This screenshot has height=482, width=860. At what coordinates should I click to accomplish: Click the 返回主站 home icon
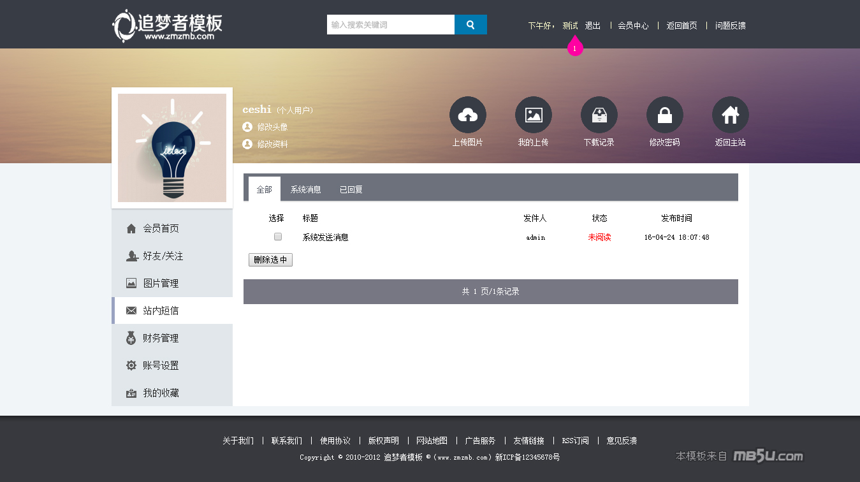pyautogui.click(x=730, y=115)
